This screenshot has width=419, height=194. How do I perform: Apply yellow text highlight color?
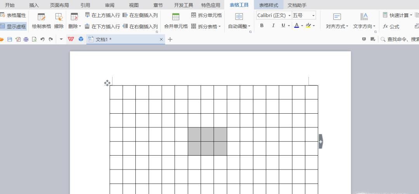click(x=308, y=25)
